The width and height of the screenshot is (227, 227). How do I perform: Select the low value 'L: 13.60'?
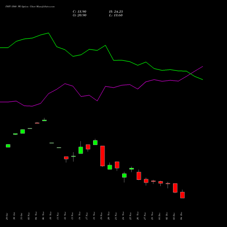tap(116, 15)
